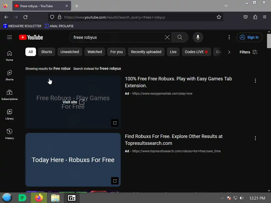
Task: Click external link icon on first ad thumbnail
Action: 115,123
